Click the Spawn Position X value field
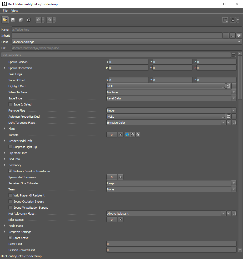Image resolution: width=243 pixels, height=259 pixels. (x=128, y=62)
